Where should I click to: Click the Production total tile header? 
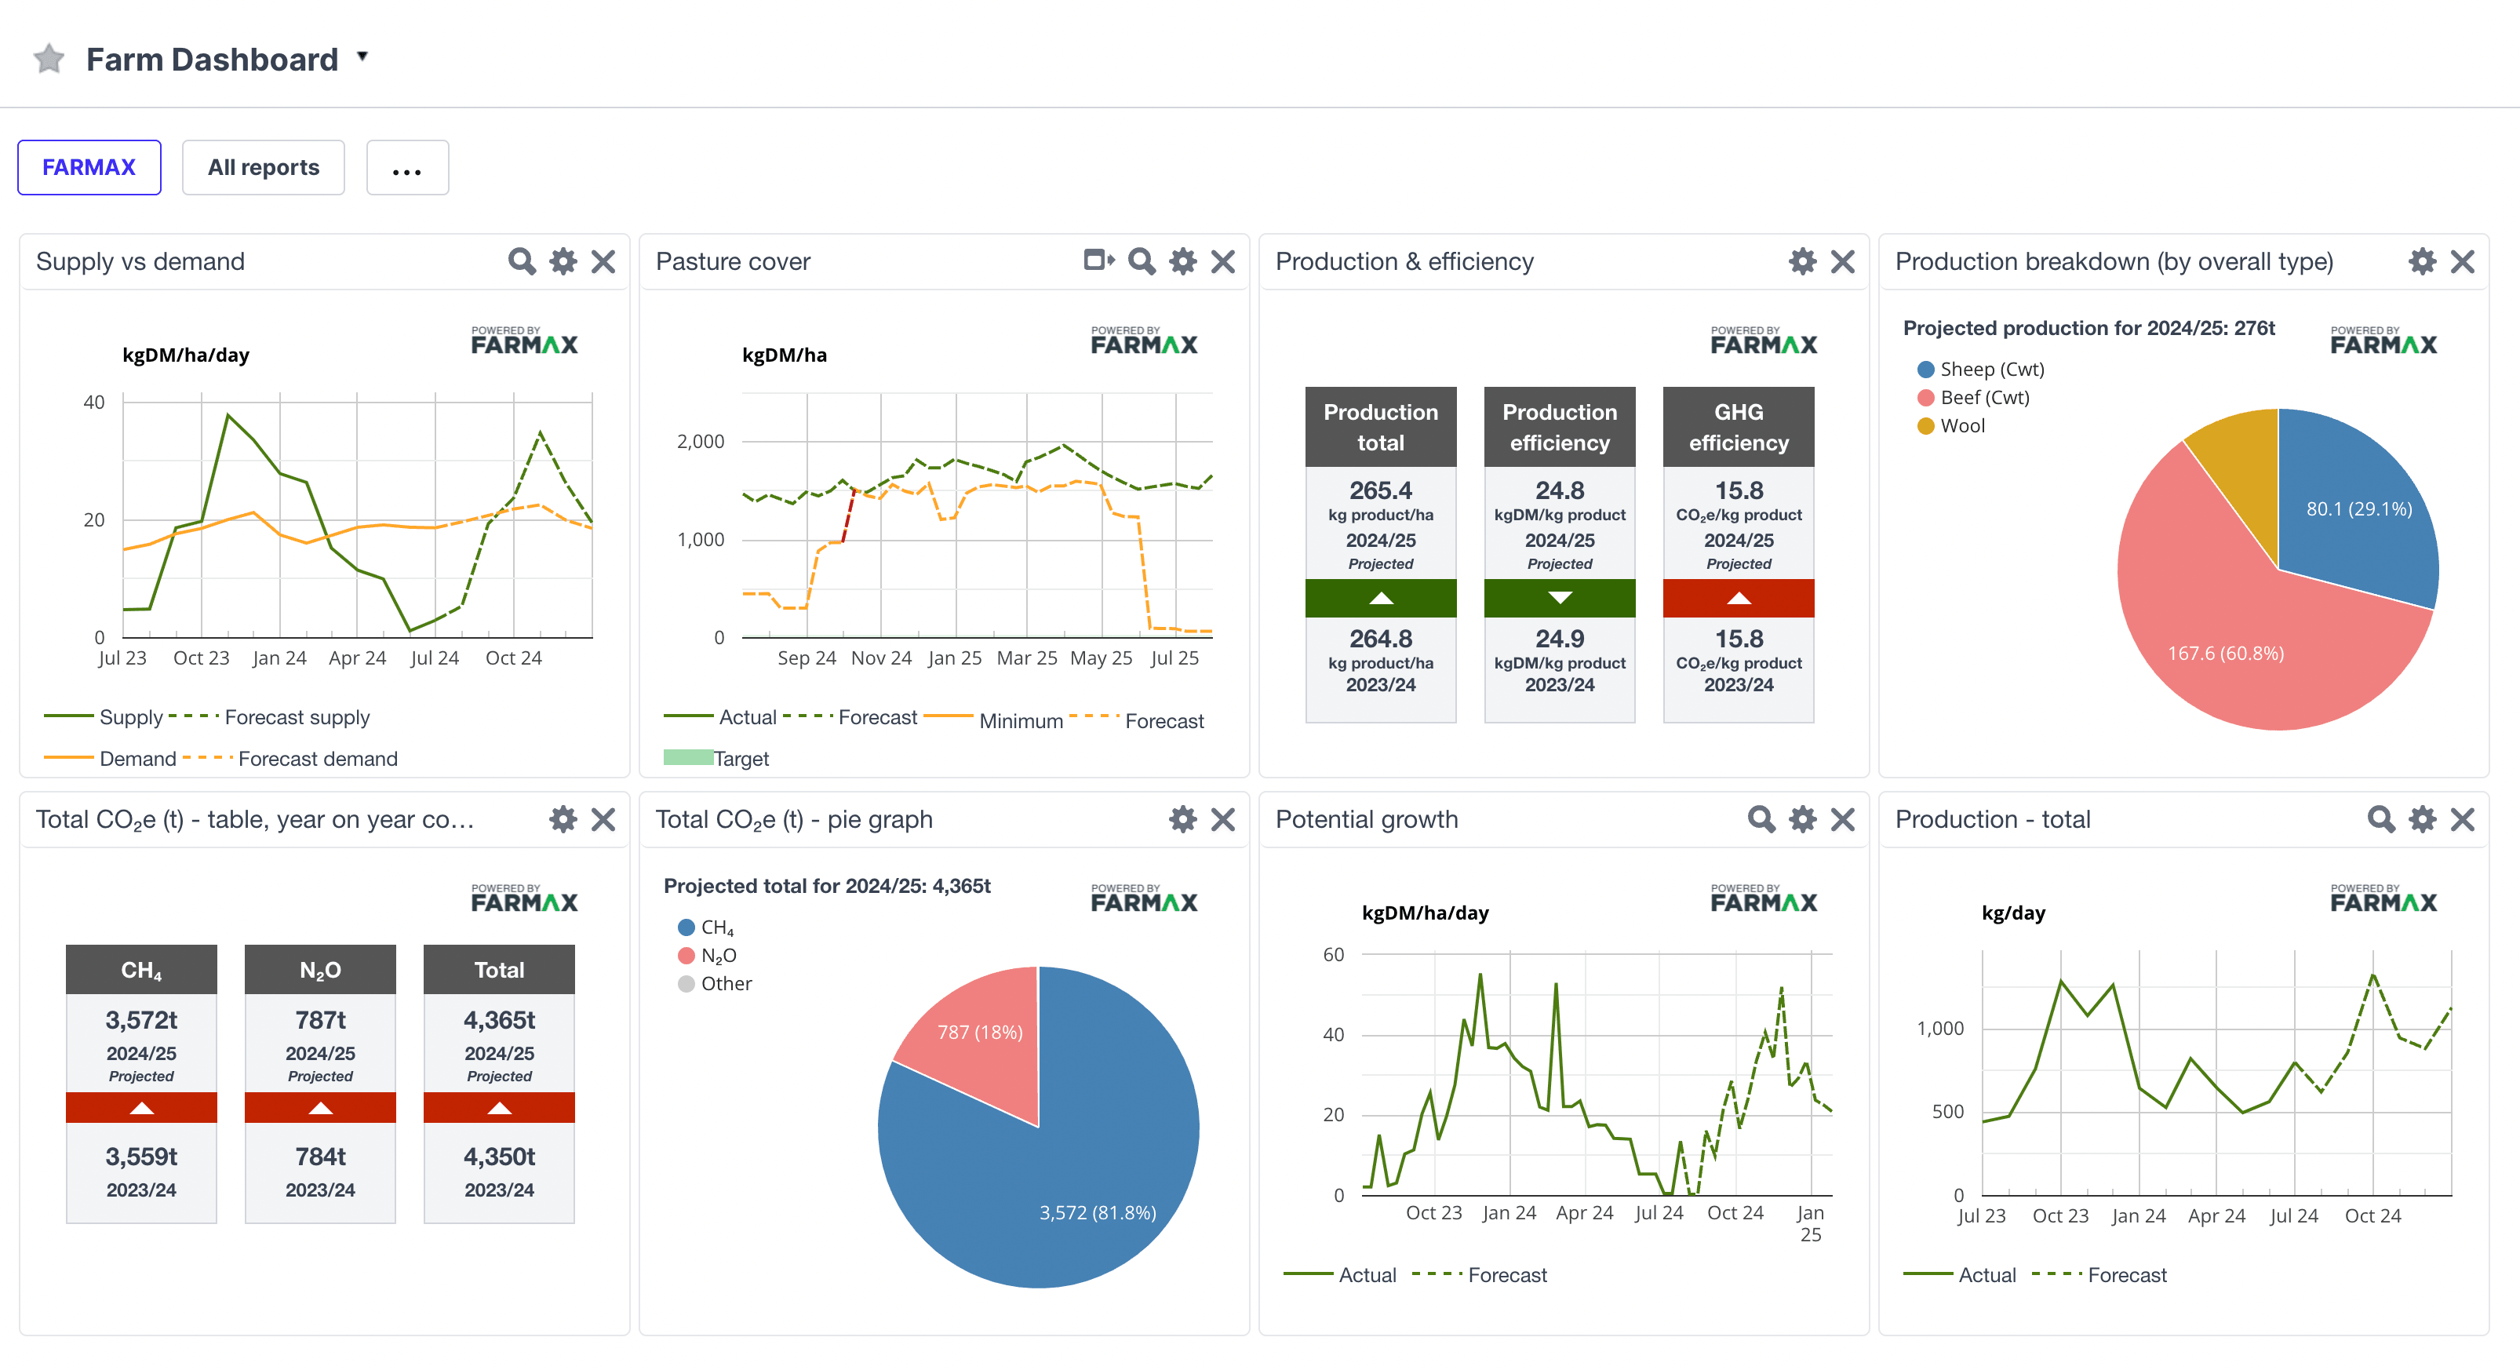pyautogui.click(x=1380, y=427)
